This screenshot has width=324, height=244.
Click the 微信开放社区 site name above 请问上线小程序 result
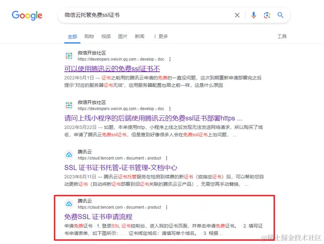pyautogui.click(x=92, y=102)
